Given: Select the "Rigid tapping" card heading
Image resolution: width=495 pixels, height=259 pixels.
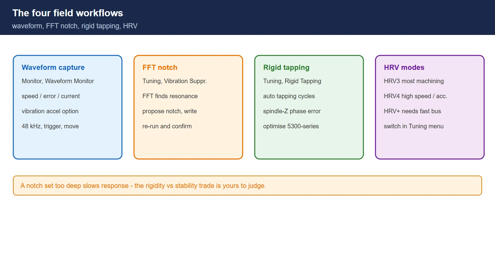Looking at the screenshot, I should [x=286, y=67].
